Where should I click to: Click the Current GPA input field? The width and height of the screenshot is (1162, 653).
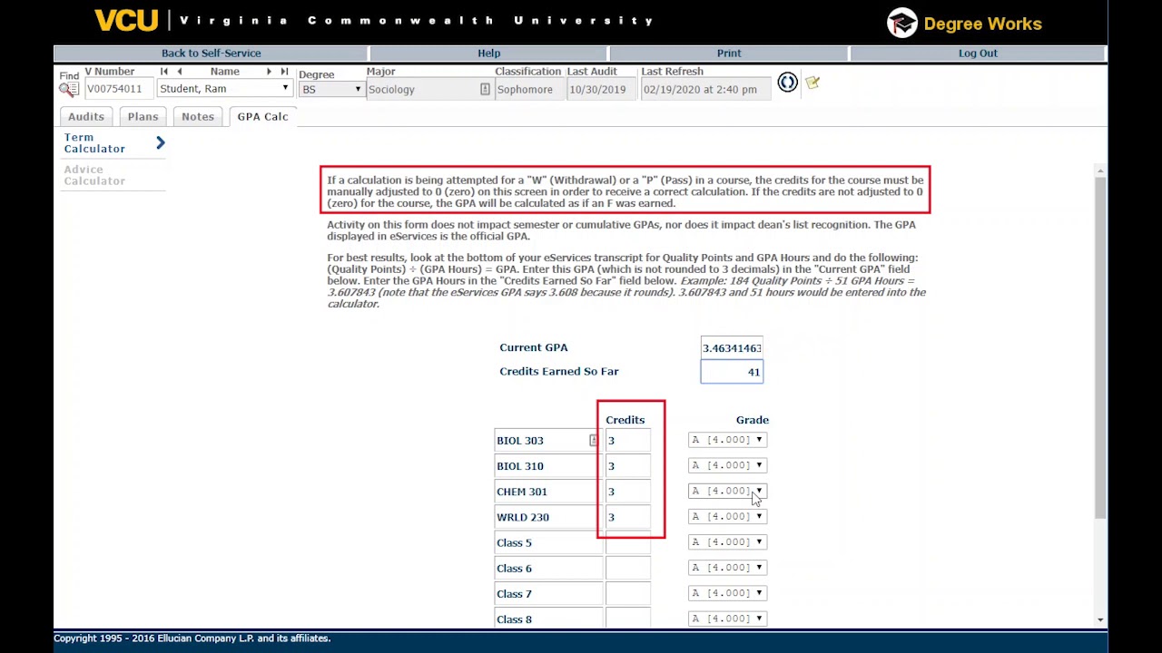point(732,348)
